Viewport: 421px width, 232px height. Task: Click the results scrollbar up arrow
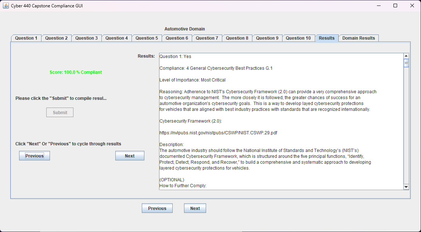point(406,56)
